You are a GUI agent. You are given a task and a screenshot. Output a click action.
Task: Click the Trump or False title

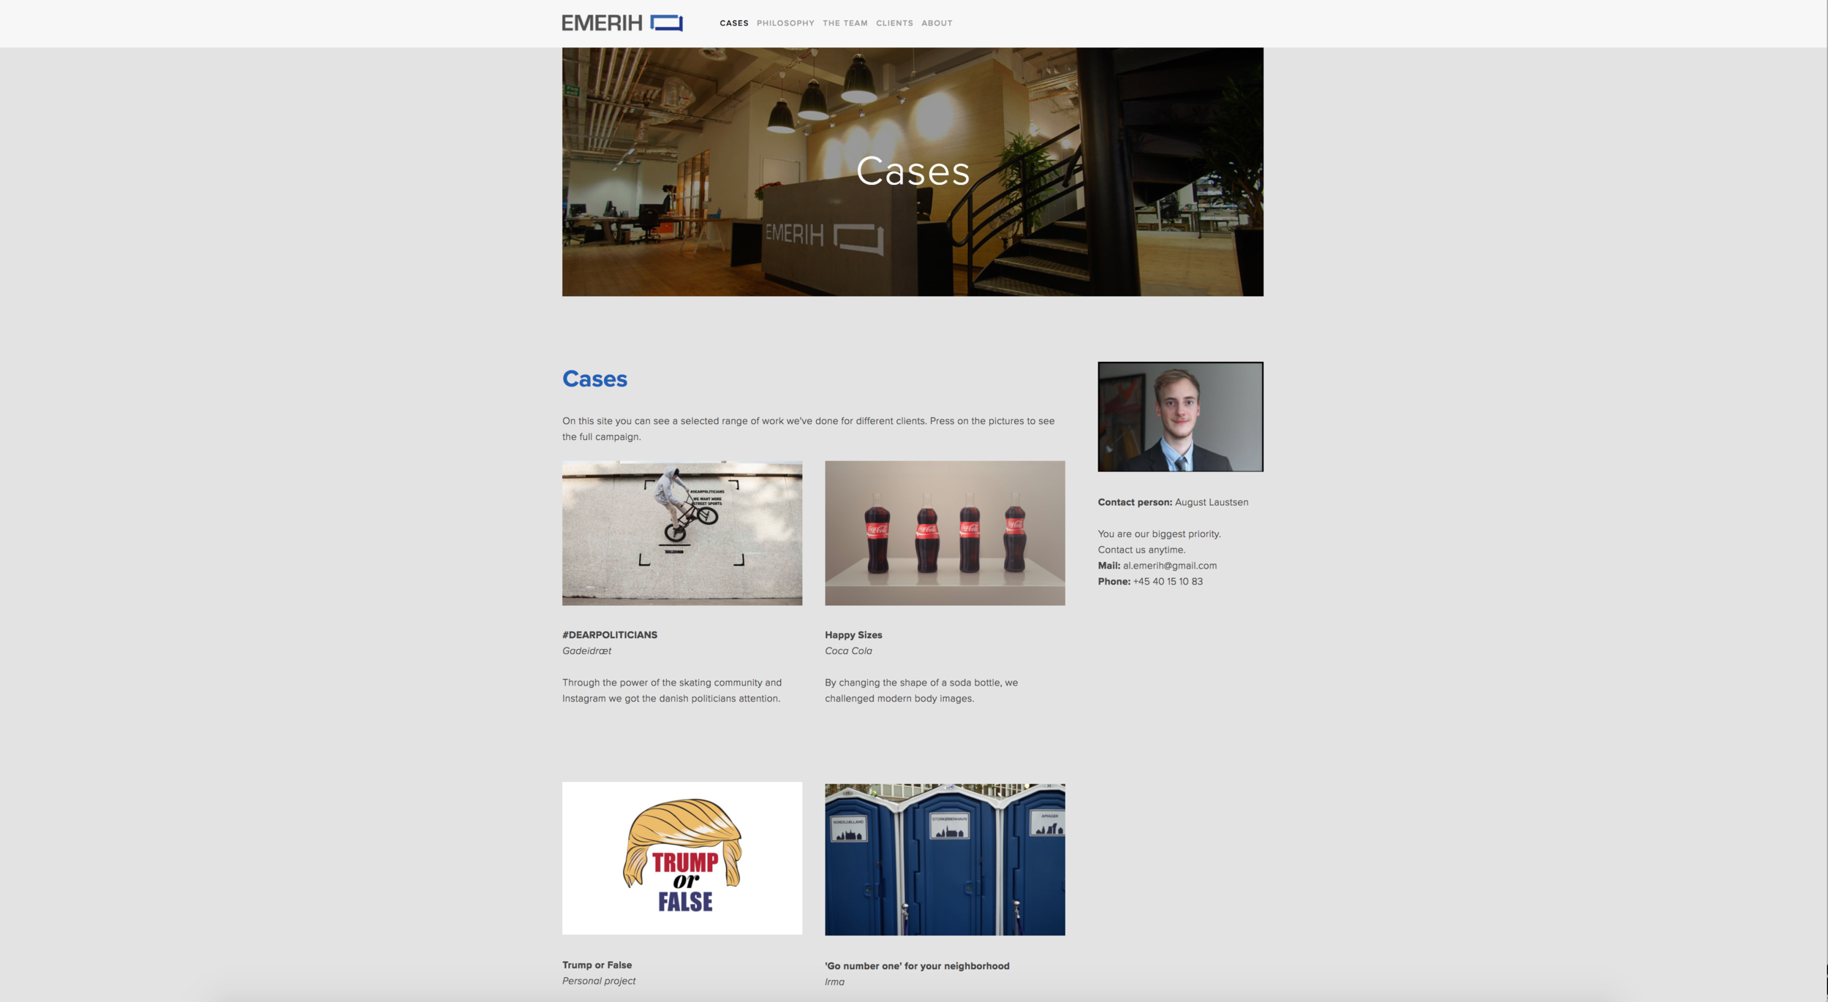[x=597, y=965]
